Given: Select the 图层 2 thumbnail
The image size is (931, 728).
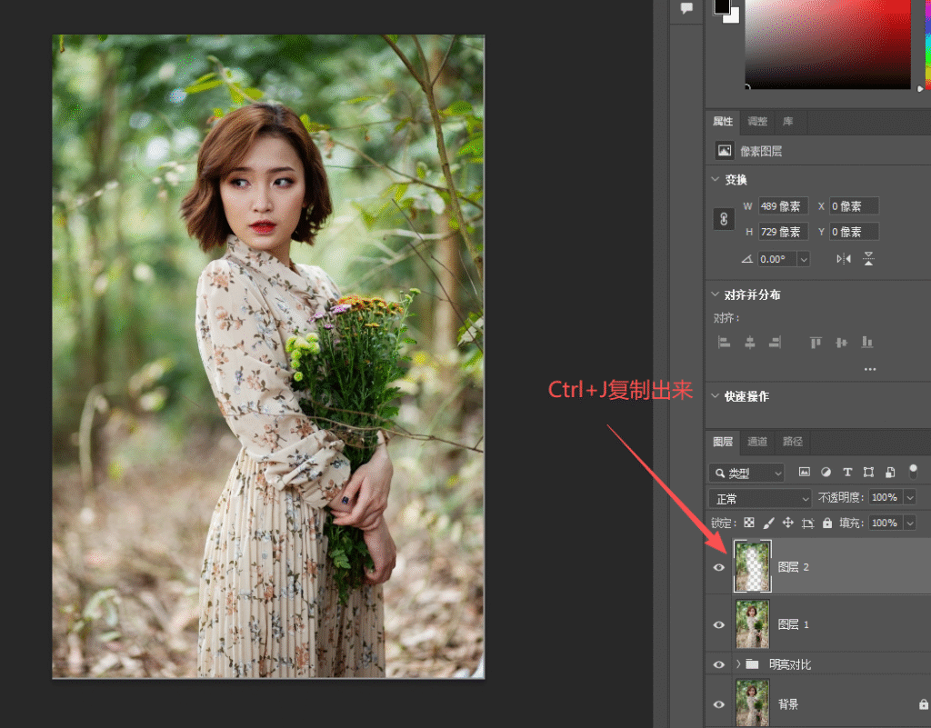Looking at the screenshot, I should (752, 566).
